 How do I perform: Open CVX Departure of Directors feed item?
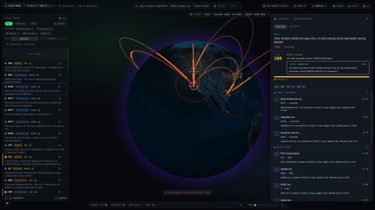(35, 160)
